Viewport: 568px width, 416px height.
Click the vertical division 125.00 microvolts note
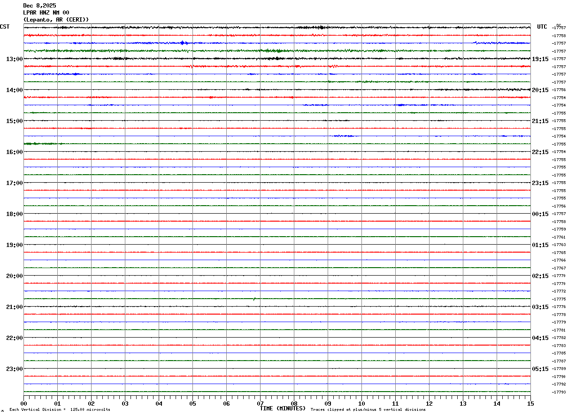click(x=60, y=410)
